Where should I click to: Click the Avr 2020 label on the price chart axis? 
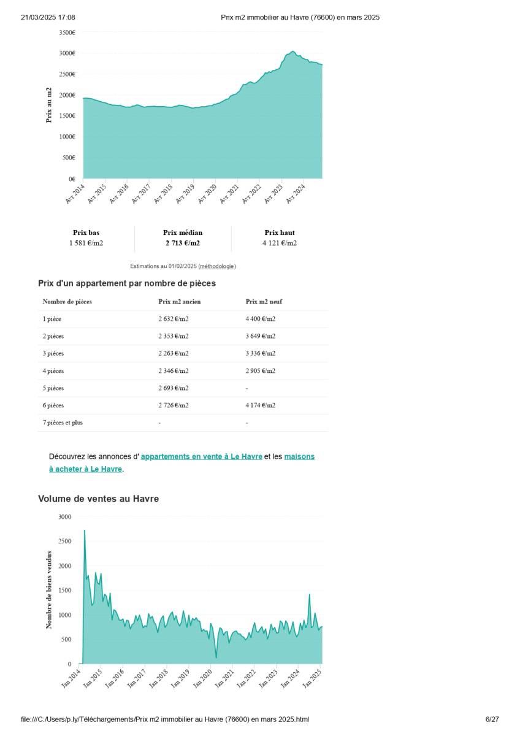(x=208, y=193)
